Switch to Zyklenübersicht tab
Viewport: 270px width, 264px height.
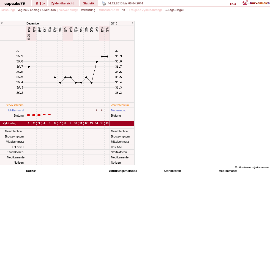62,4
